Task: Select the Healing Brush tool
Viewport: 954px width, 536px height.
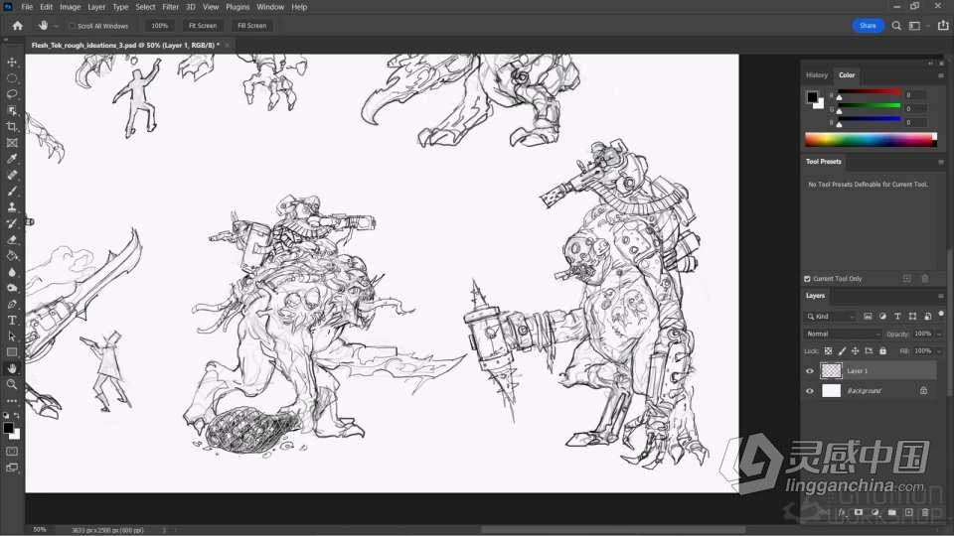Action: [x=12, y=175]
